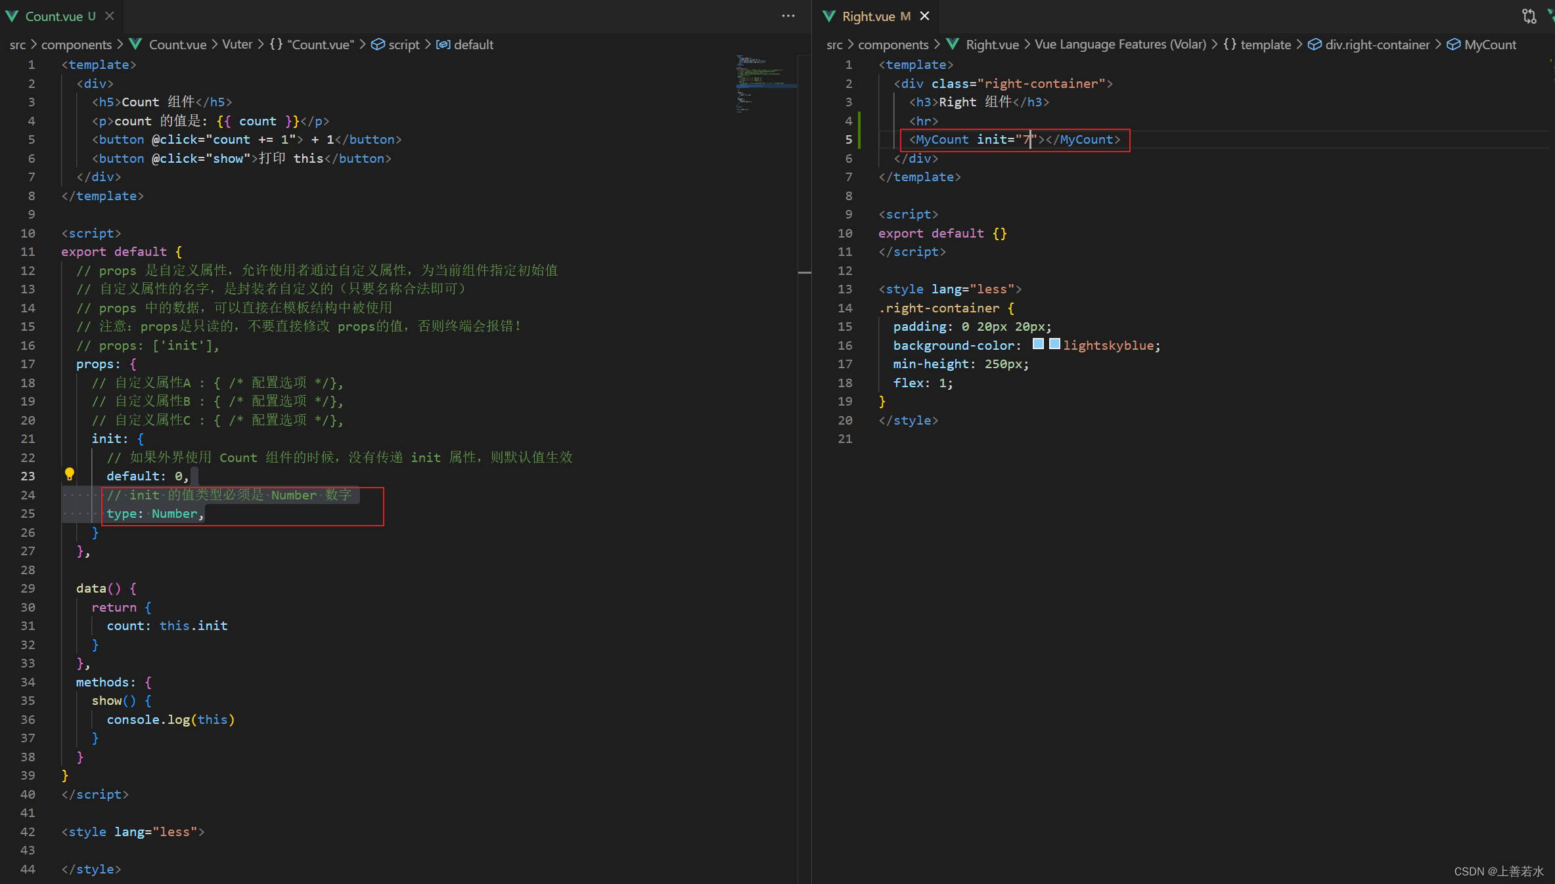Click the default symbol icon in breadcrumb
This screenshot has width=1555, height=884.
click(443, 45)
